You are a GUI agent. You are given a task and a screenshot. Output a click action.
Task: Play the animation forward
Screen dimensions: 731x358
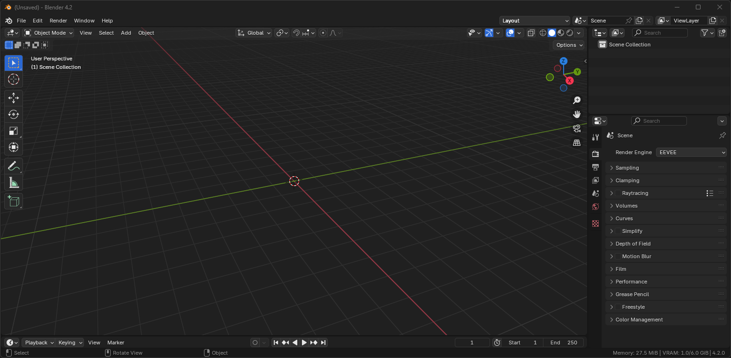tap(304, 343)
